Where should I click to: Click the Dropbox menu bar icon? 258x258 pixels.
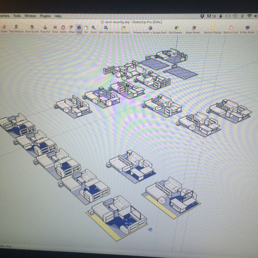[x=202, y=16]
